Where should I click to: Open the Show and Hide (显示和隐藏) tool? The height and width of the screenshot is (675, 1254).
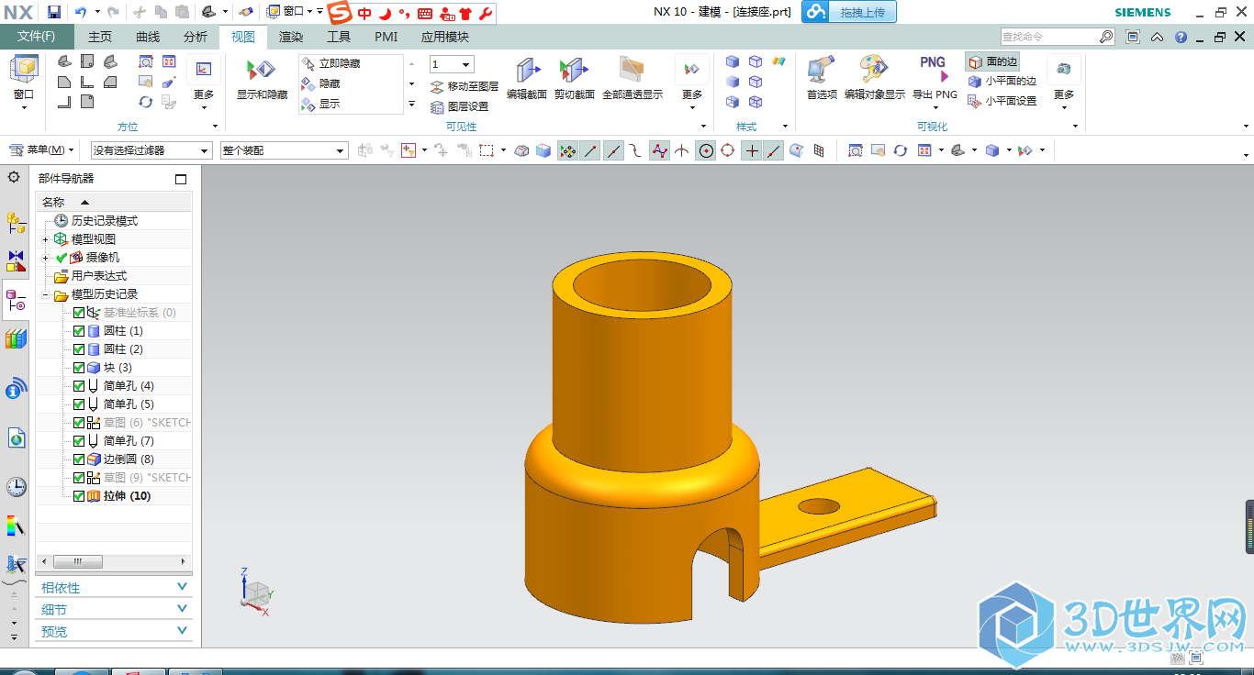point(262,78)
